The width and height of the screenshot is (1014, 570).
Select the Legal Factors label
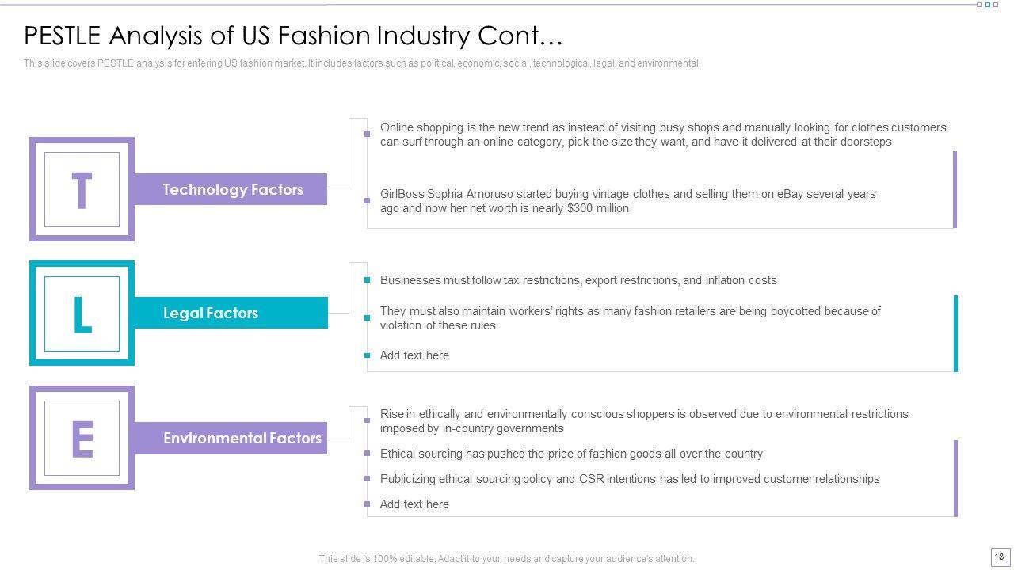[211, 313]
